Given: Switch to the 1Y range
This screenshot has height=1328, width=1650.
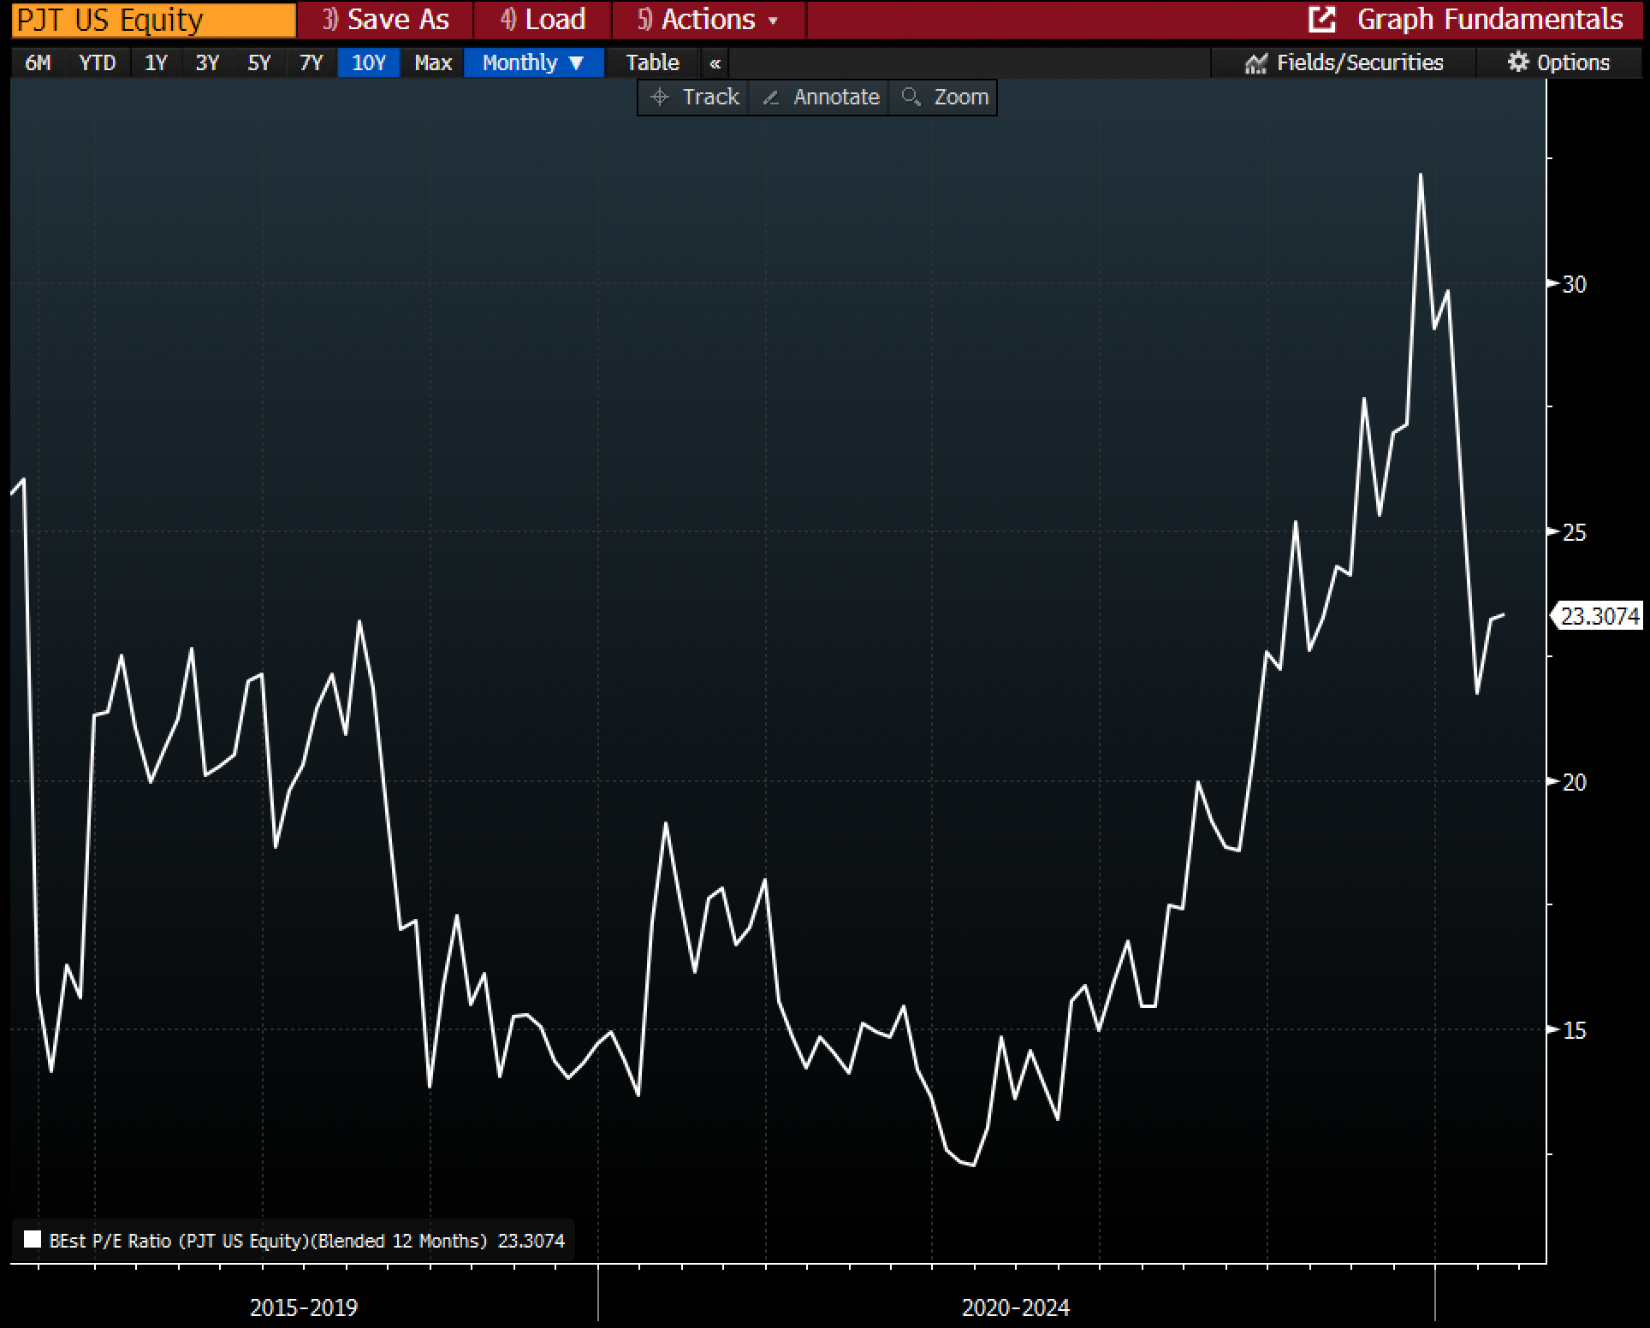Looking at the screenshot, I should pyautogui.click(x=156, y=63).
